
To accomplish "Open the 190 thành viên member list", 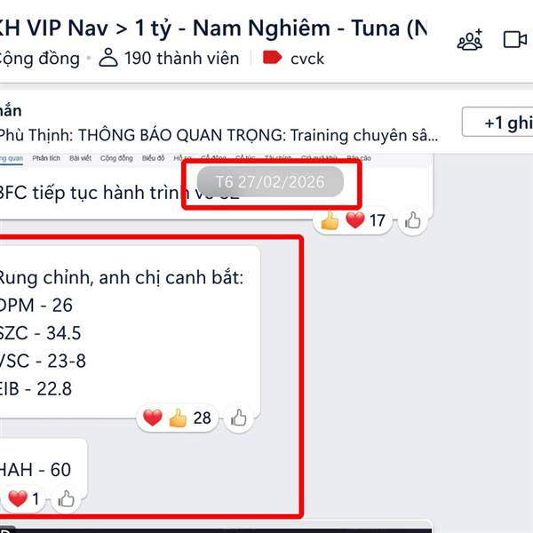I will pyautogui.click(x=170, y=58).
